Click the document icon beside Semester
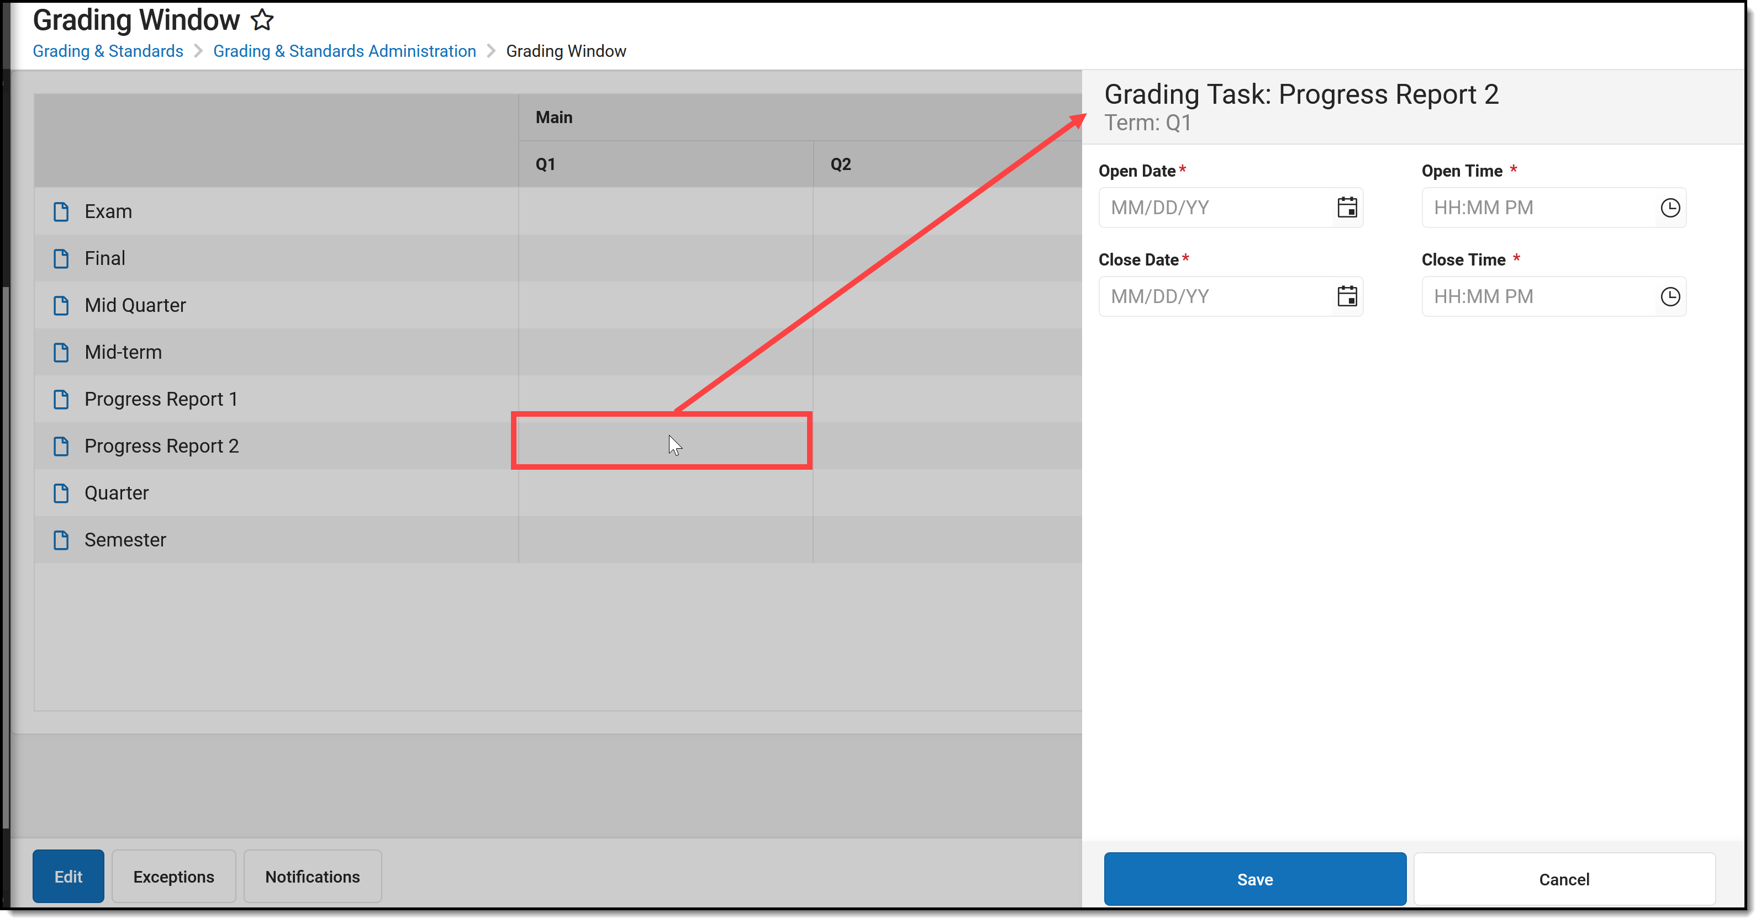 [61, 539]
